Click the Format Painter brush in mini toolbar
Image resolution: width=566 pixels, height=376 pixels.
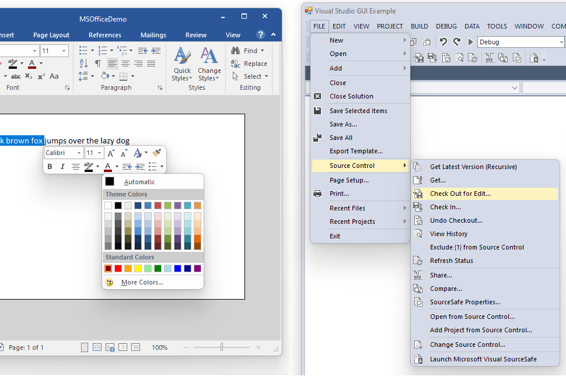[x=156, y=153]
